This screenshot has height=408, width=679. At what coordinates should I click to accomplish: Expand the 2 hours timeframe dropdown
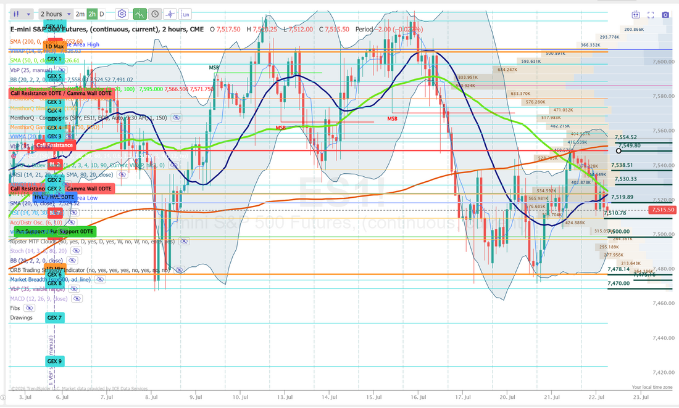point(56,14)
